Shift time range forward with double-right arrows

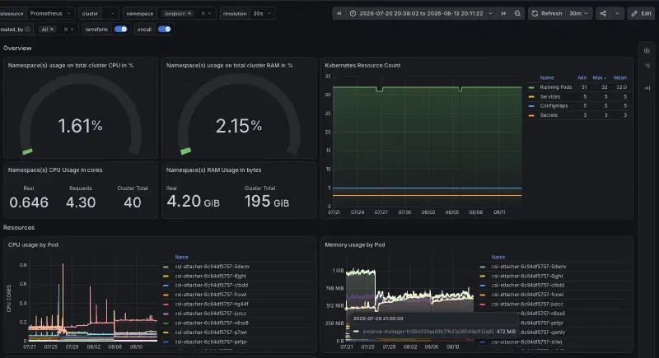(503, 13)
